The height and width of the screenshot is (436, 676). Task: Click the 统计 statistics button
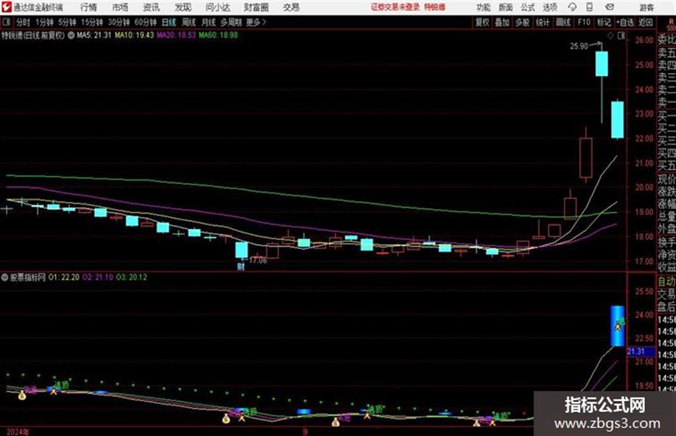point(543,22)
